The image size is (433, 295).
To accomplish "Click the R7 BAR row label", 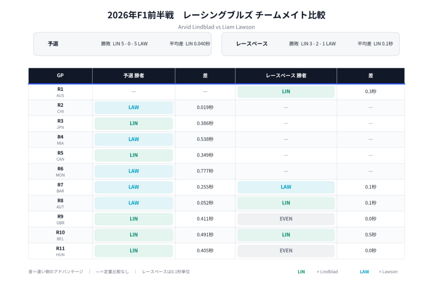I will pos(60,188).
